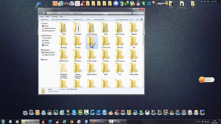The height and width of the screenshot is (124, 221).
Task: Open the padlock icon in the top dock
Action: [138, 3]
